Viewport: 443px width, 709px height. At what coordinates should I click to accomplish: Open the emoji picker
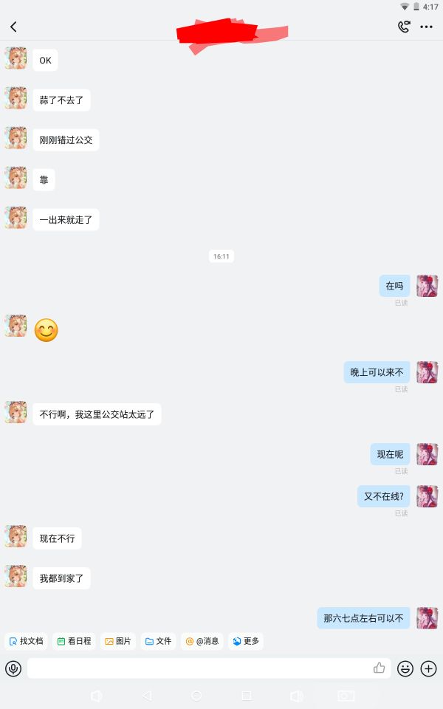click(405, 668)
